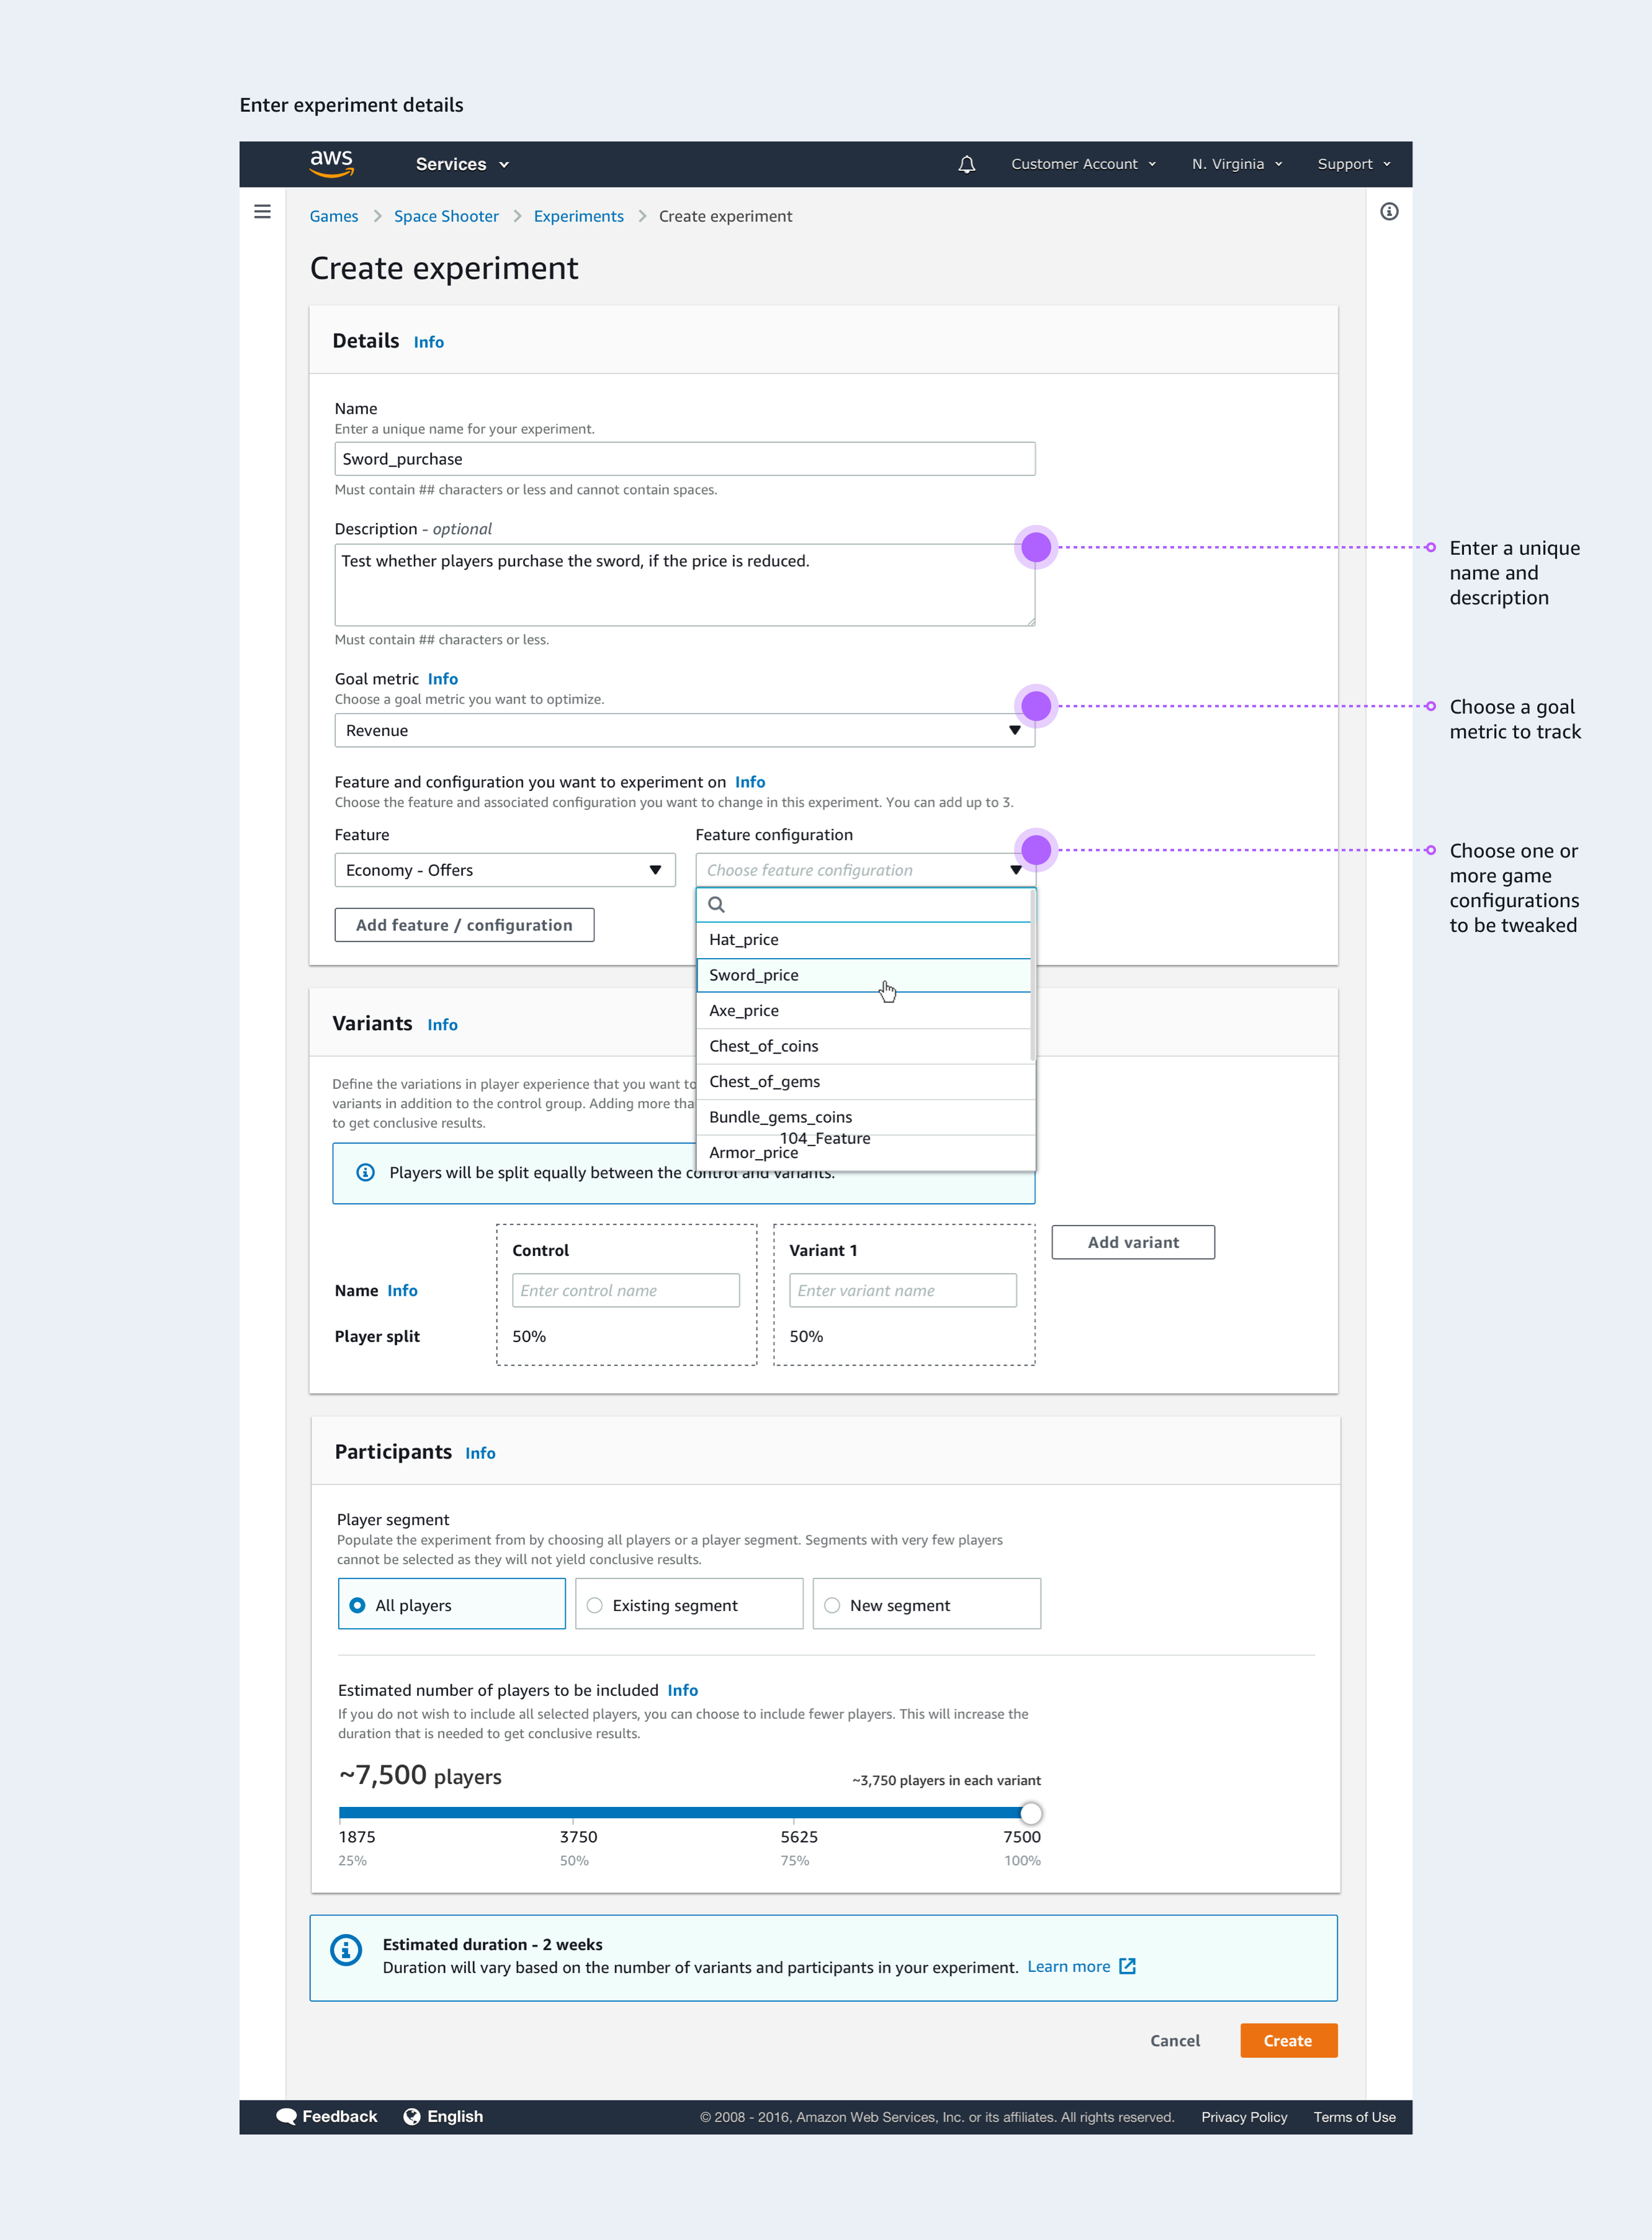This screenshot has height=2240, width=1652.
Task: Go to the Space Shooter breadcrumb
Action: (x=446, y=216)
